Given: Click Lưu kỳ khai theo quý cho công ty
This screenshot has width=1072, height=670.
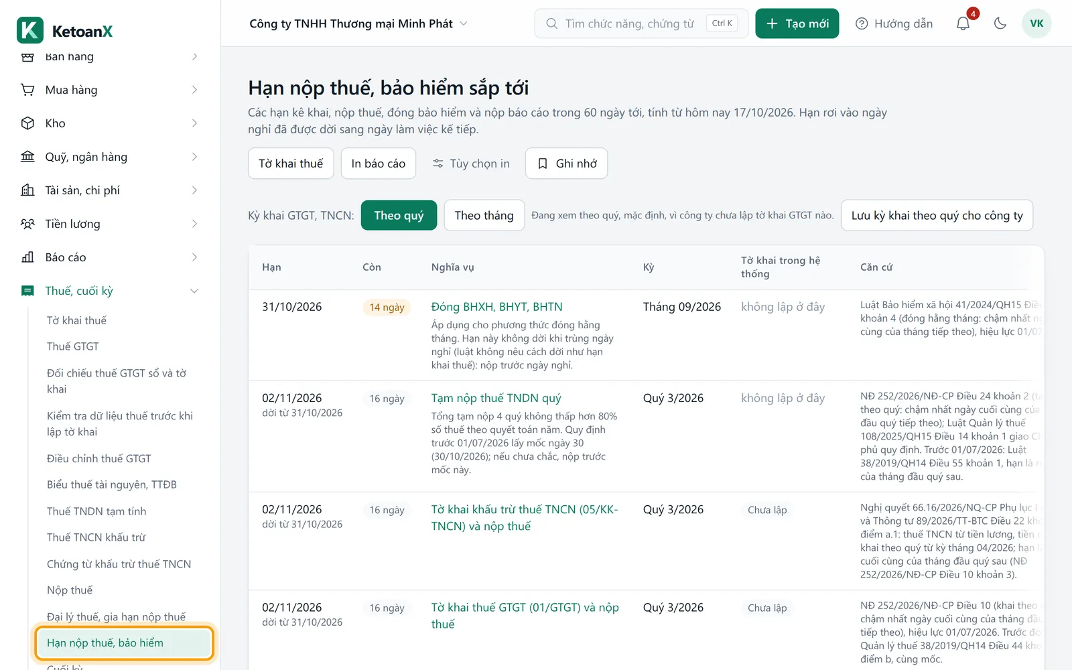Looking at the screenshot, I should 937,215.
